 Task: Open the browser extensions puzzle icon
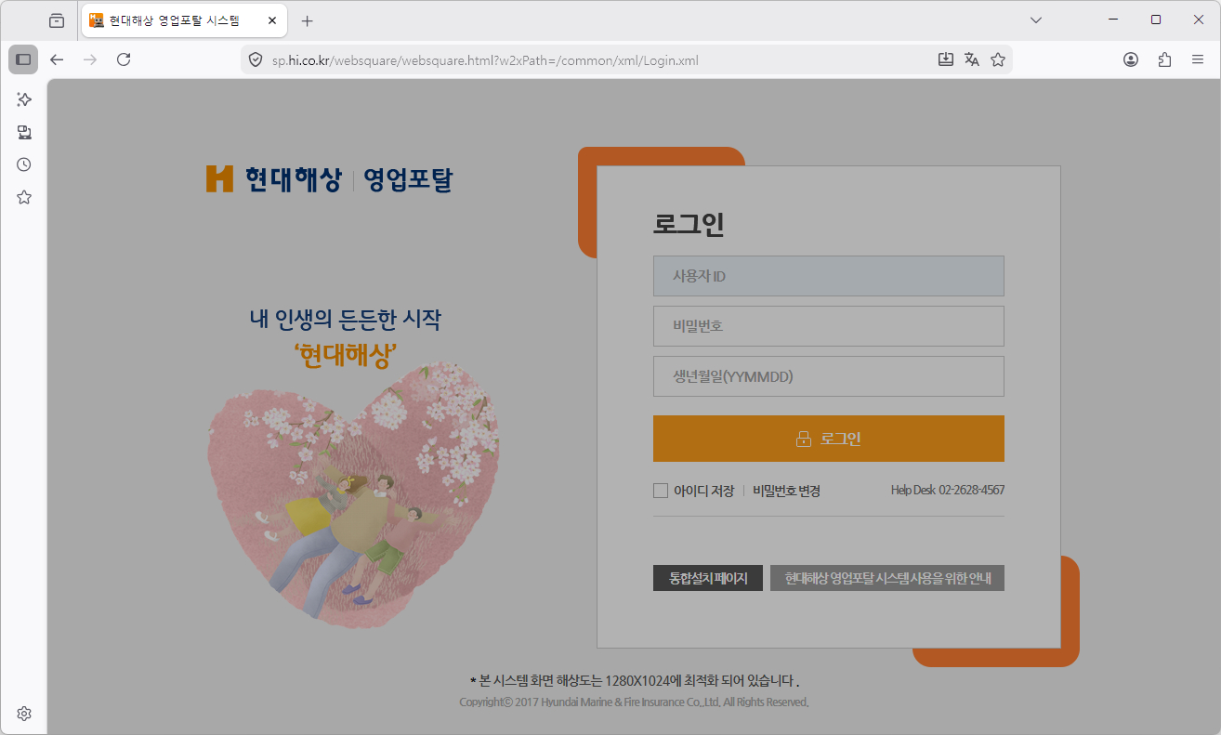tap(1164, 59)
